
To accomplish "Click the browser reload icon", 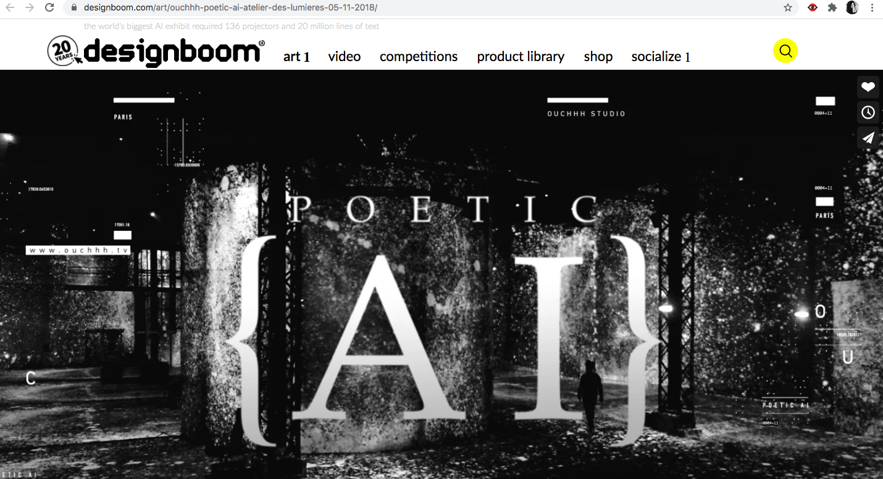I will pyautogui.click(x=49, y=8).
